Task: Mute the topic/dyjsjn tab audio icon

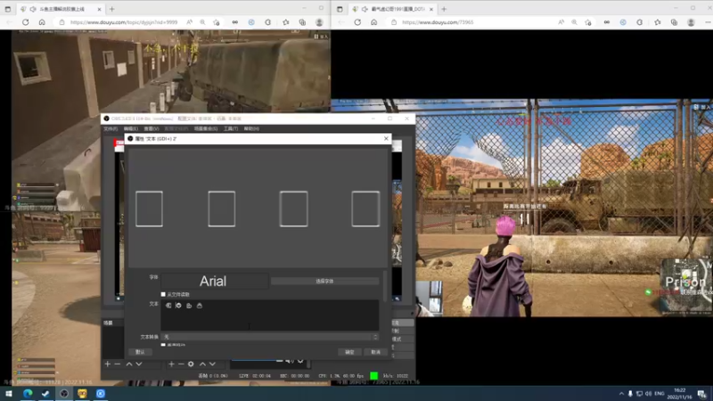Action: click(33, 9)
